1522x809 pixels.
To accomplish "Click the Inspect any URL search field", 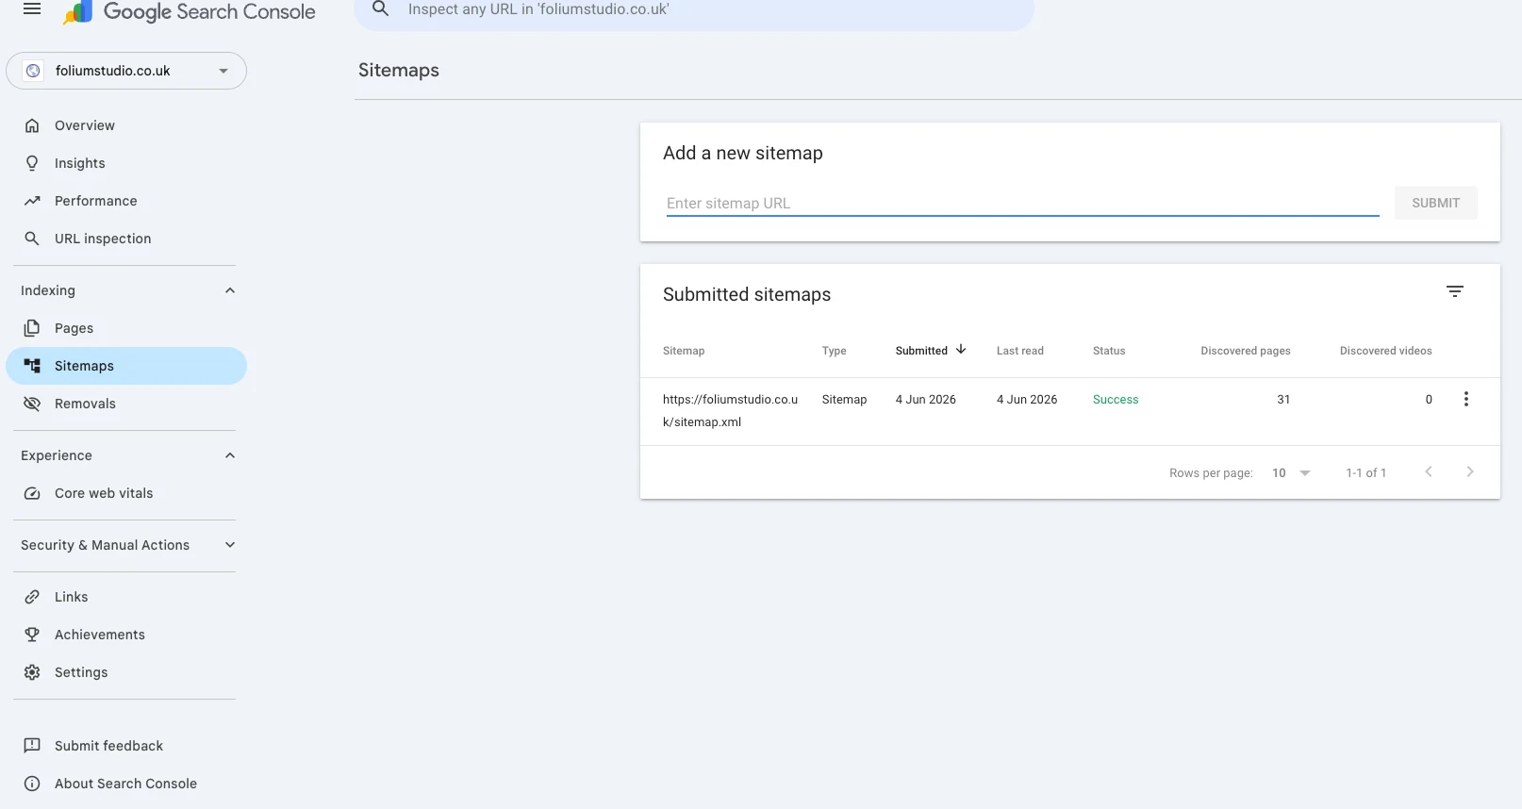I will coord(694,9).
